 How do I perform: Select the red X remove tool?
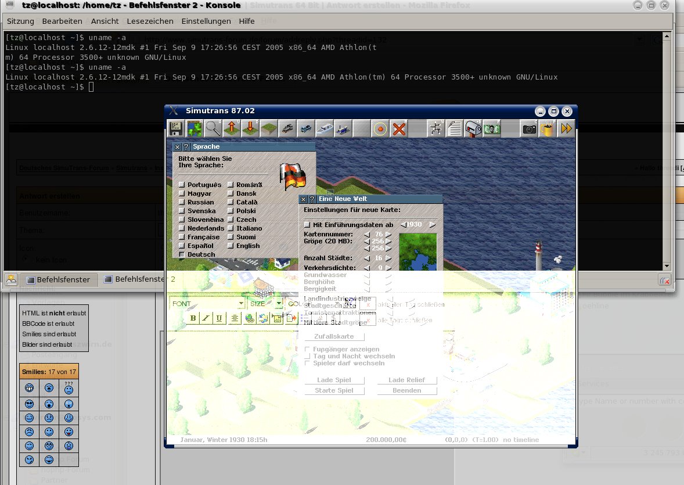[399, 129]
